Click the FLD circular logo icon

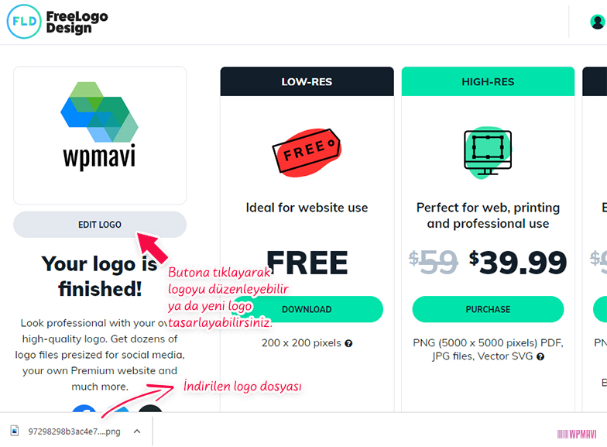coord(24,22)
